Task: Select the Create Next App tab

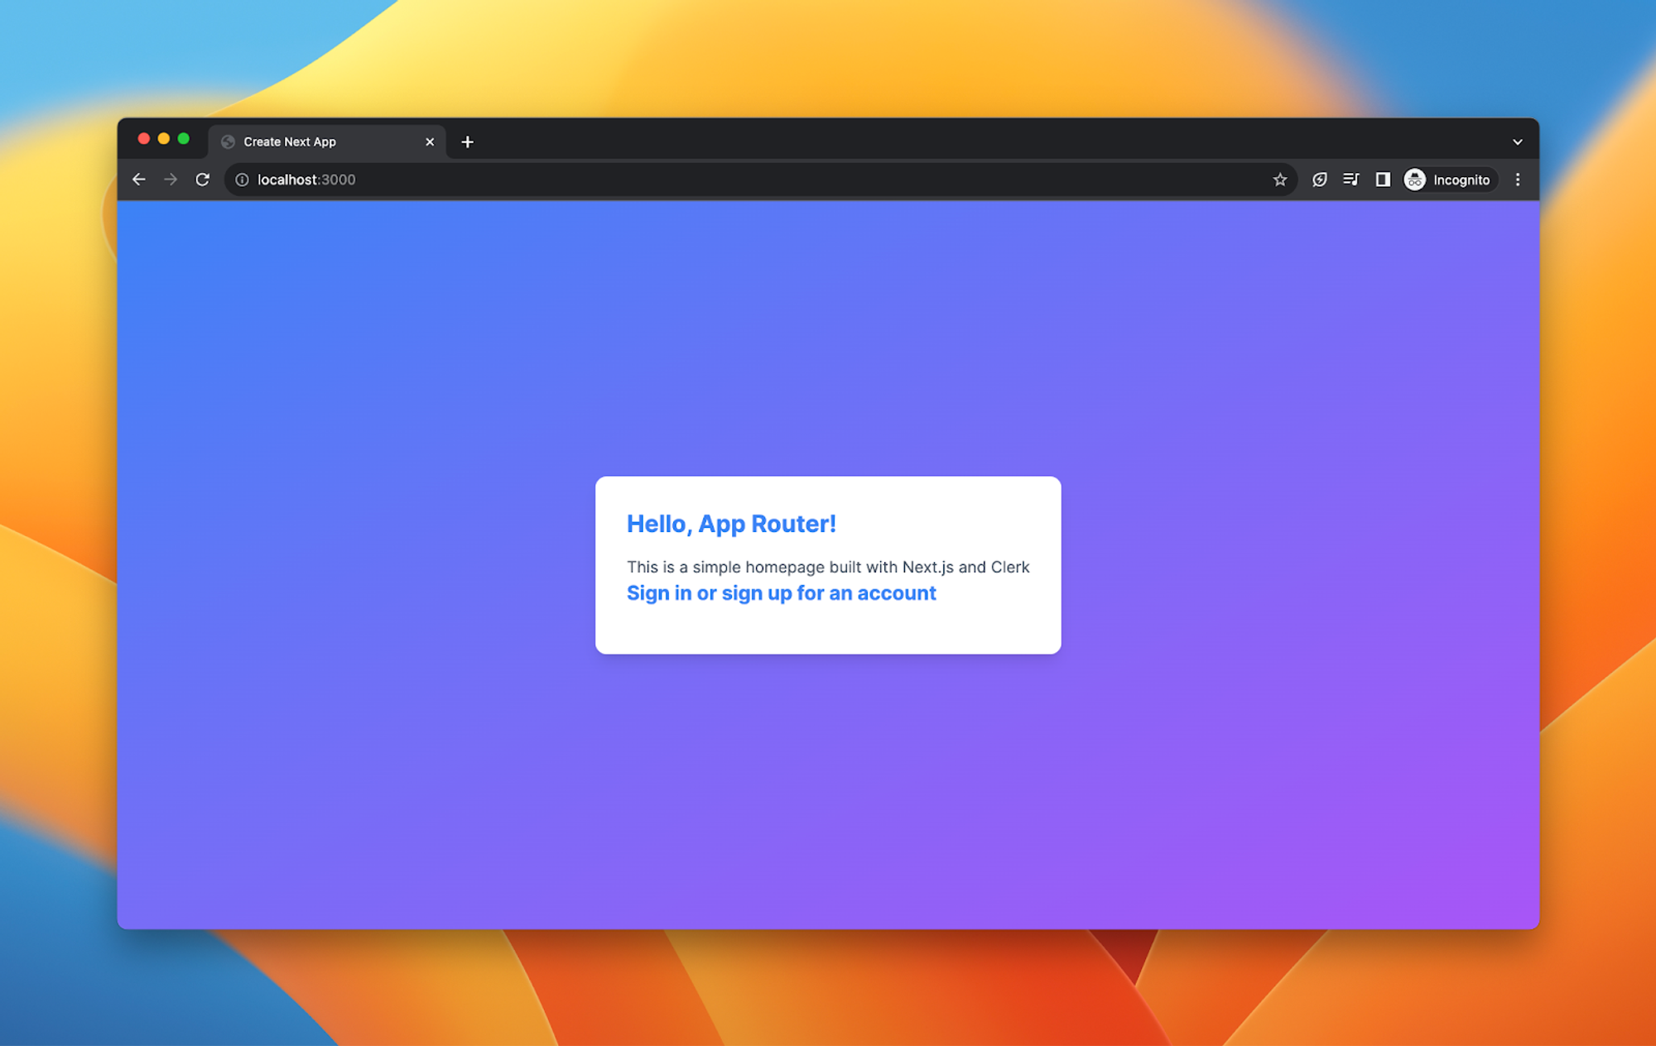Action: (327, 142)
